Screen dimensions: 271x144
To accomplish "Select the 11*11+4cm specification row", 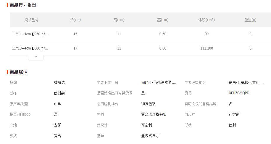I will [30, 34].
